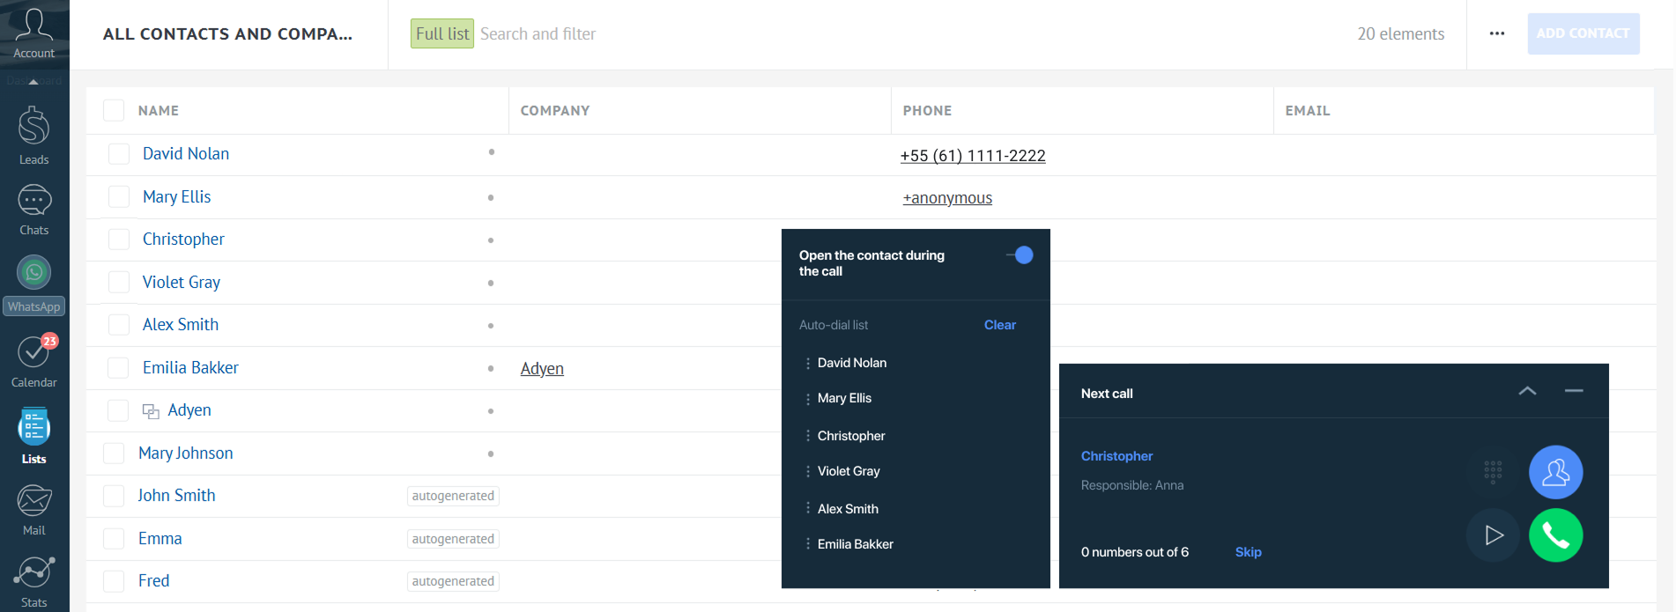The width and height of the screenshot is (1676, 612).
Task: Collapse the Next call panel chevron
Action: (x=1527, y=391)
